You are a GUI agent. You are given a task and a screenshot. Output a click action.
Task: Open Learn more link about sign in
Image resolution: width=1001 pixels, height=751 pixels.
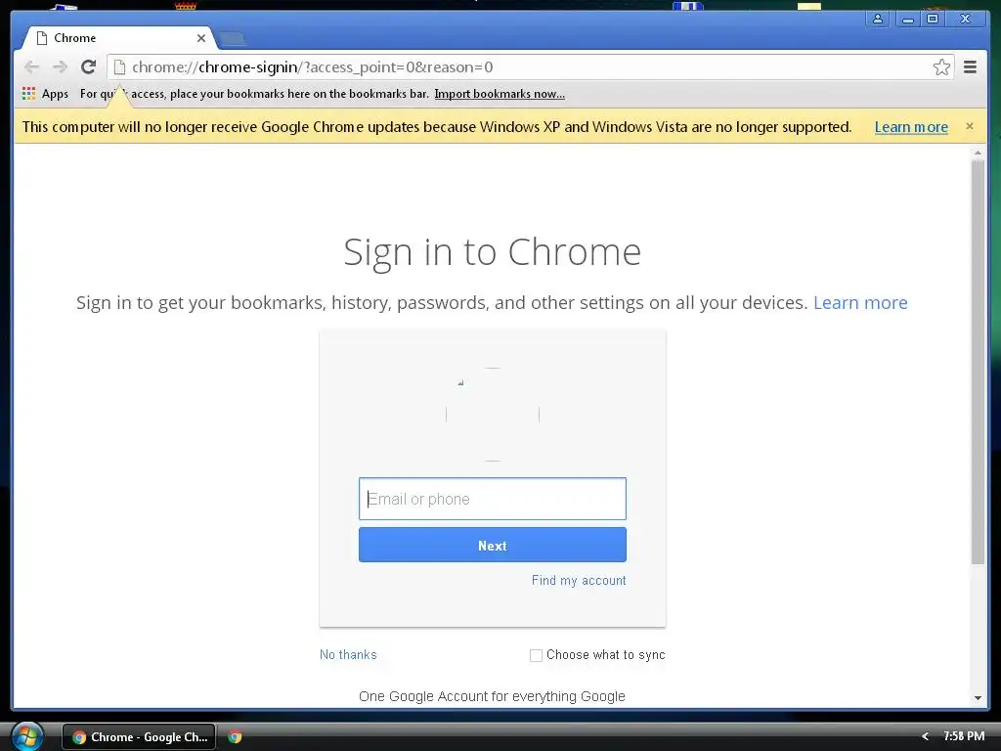click(860, 303)
